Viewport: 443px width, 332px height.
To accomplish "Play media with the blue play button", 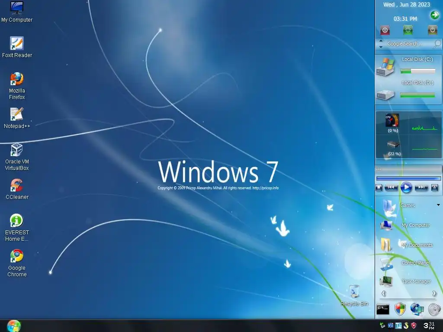I will (x=406, y=187).
